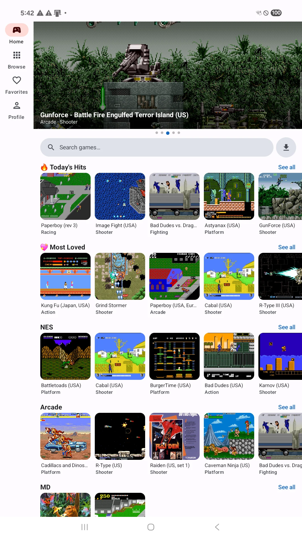Tap the Android home button
302x537 pixels.
[x=151, y=527]
